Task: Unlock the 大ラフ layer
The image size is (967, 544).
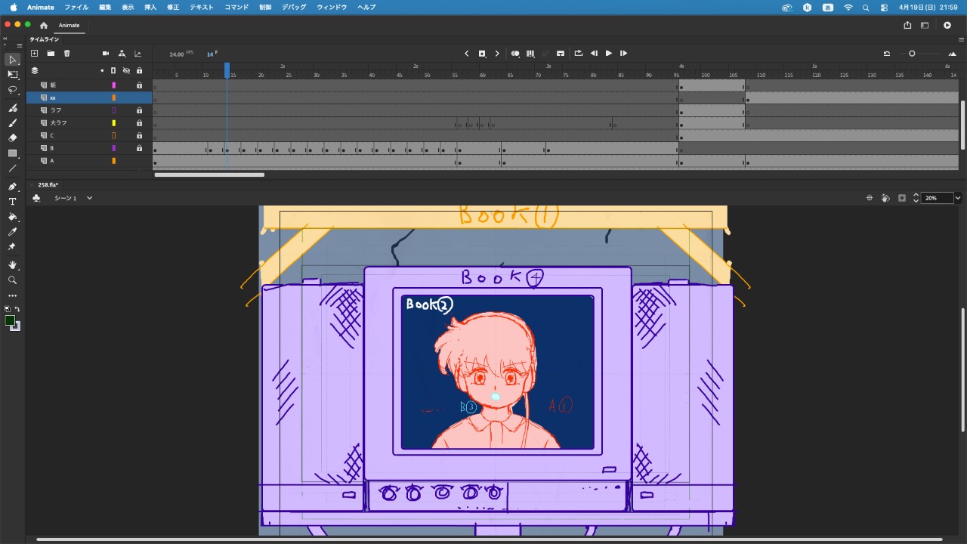Action: point(139,122)
